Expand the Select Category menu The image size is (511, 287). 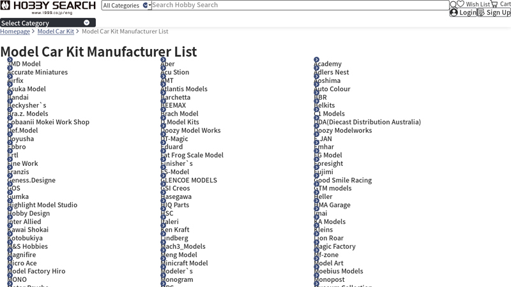pyautogui.click(x=48, y=23)
